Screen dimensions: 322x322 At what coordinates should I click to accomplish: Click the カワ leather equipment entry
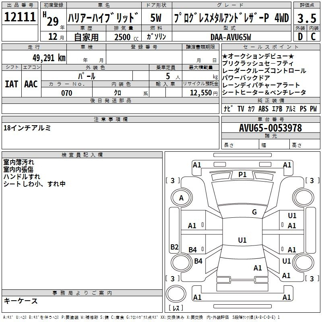pyautogui.click(x=251, y=109)
